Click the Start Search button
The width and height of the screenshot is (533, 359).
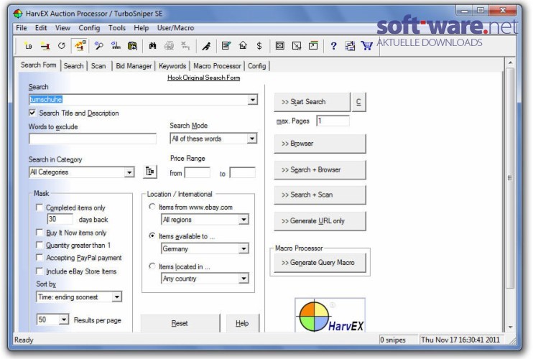coord(312,102)
